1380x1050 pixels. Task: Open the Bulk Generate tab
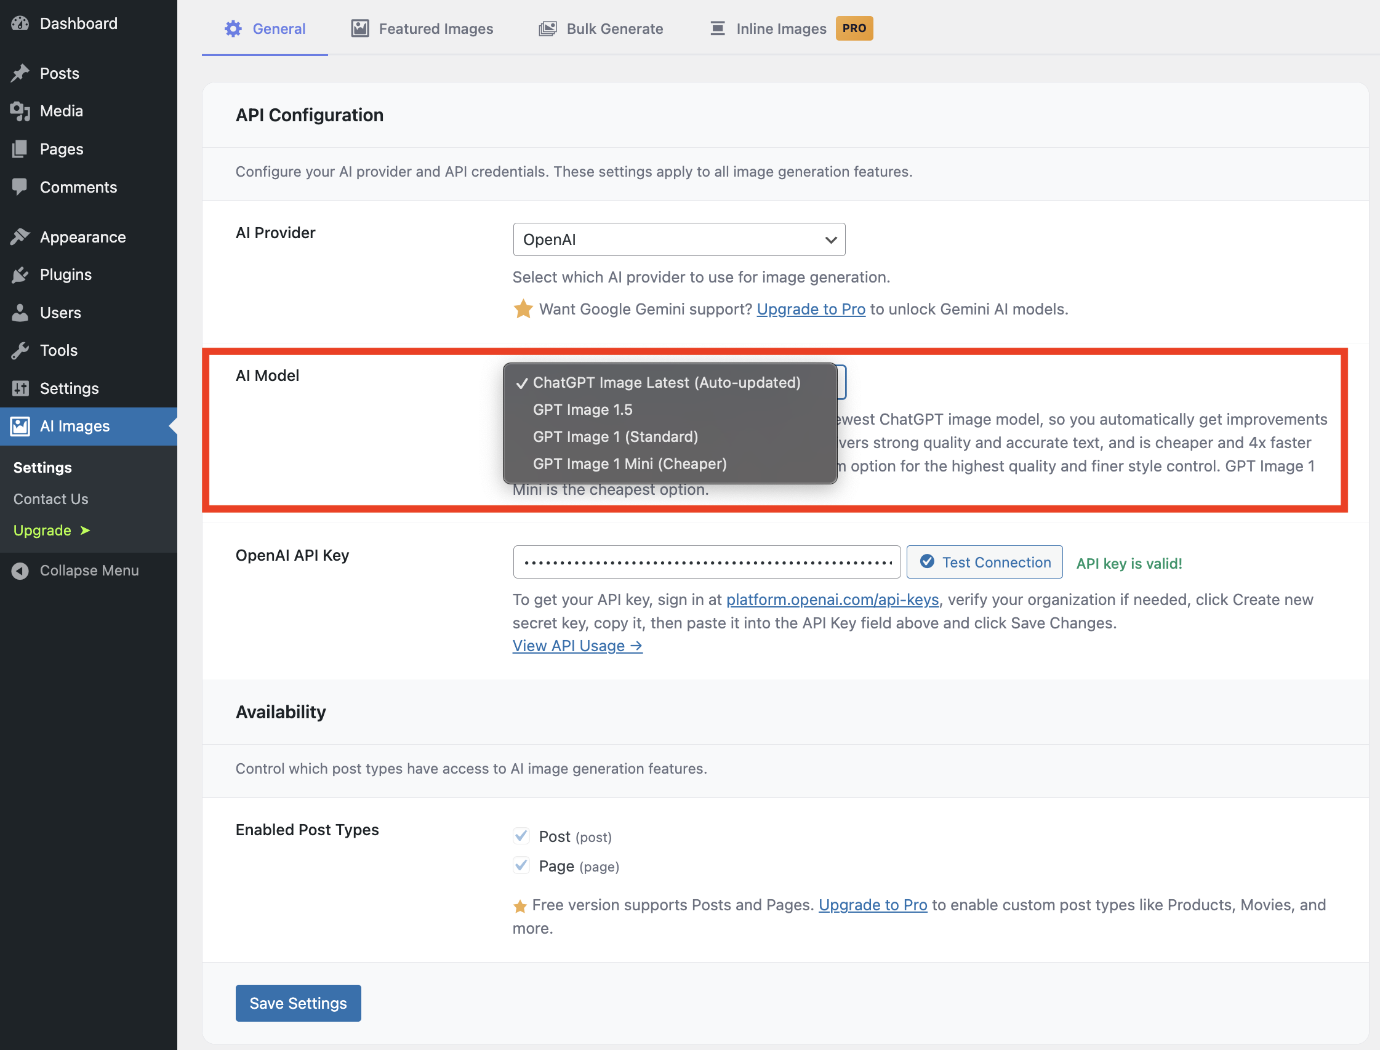click(601, 29)
